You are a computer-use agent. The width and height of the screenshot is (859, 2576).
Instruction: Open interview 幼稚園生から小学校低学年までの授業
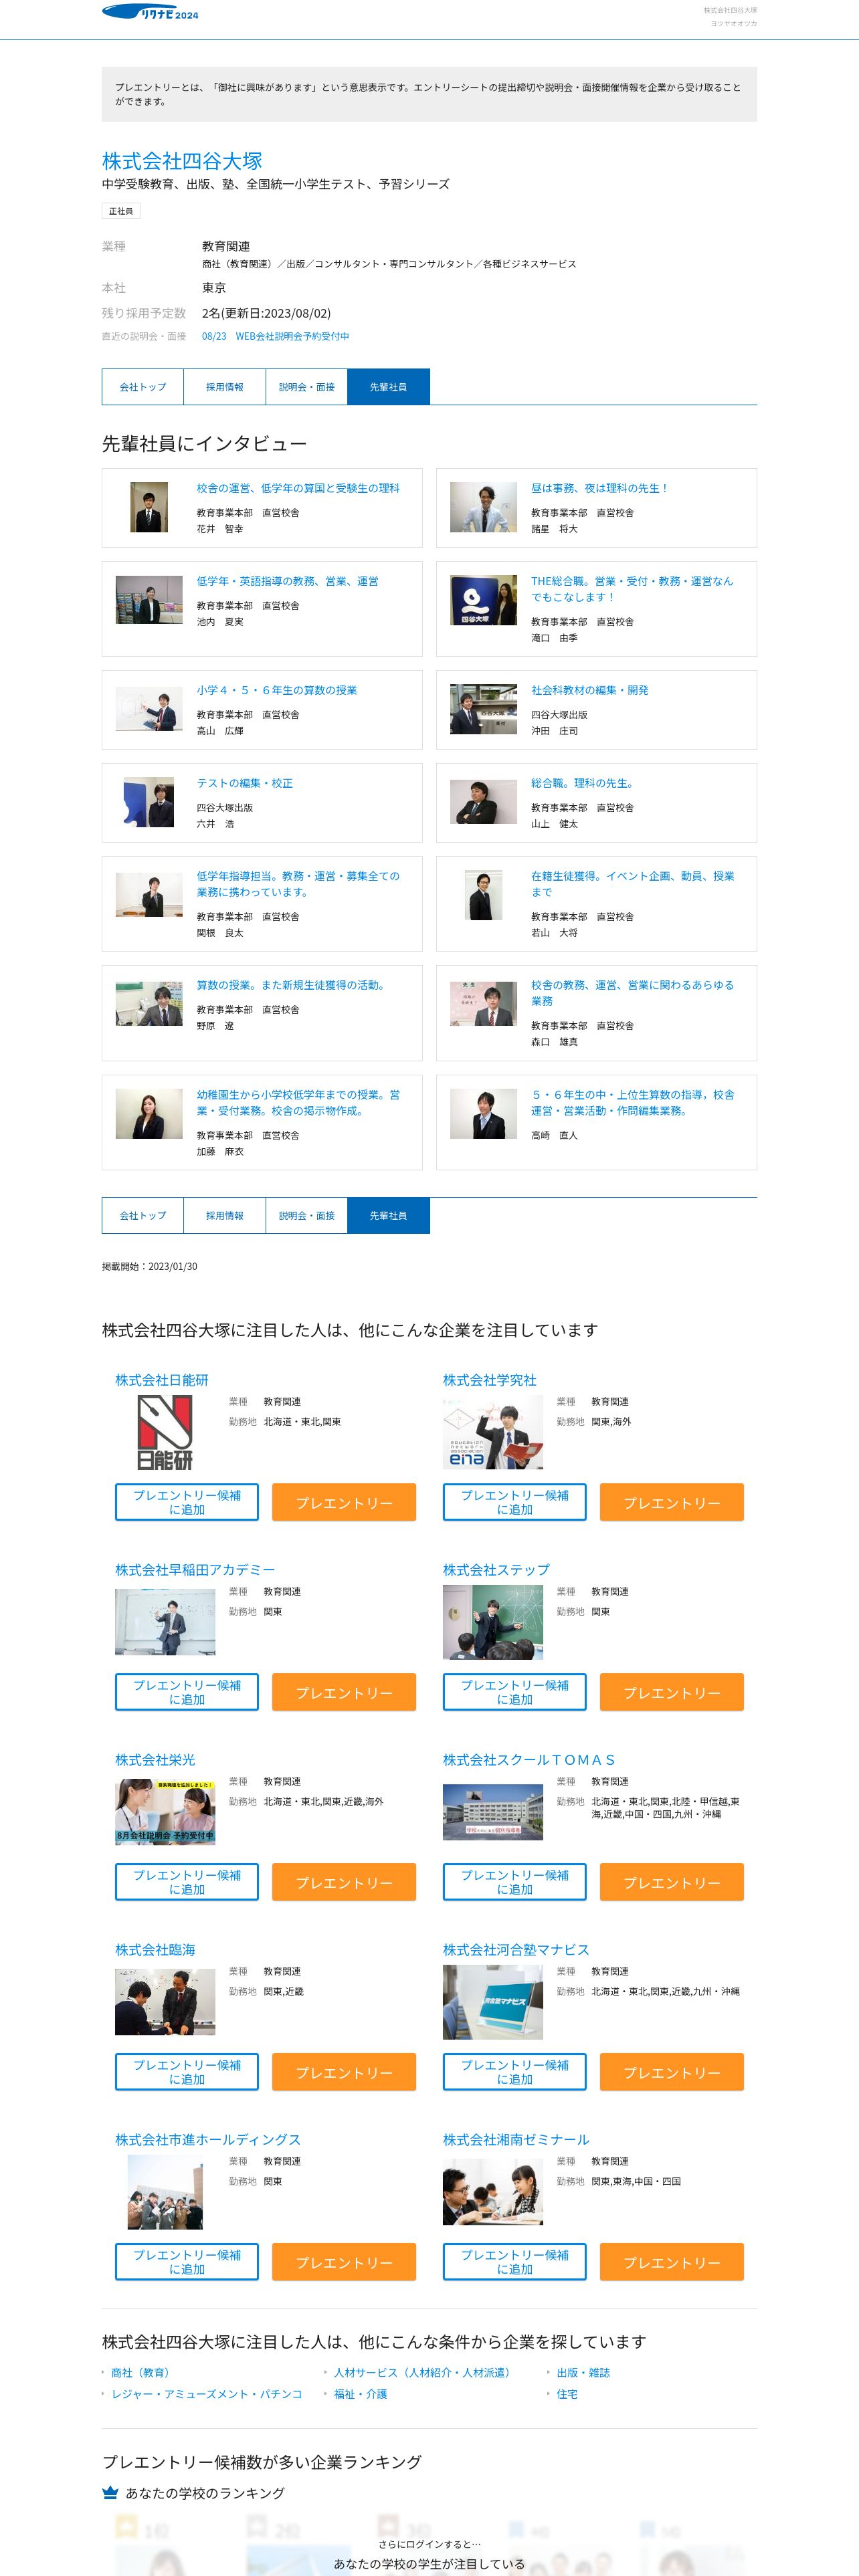point(298,1102)
